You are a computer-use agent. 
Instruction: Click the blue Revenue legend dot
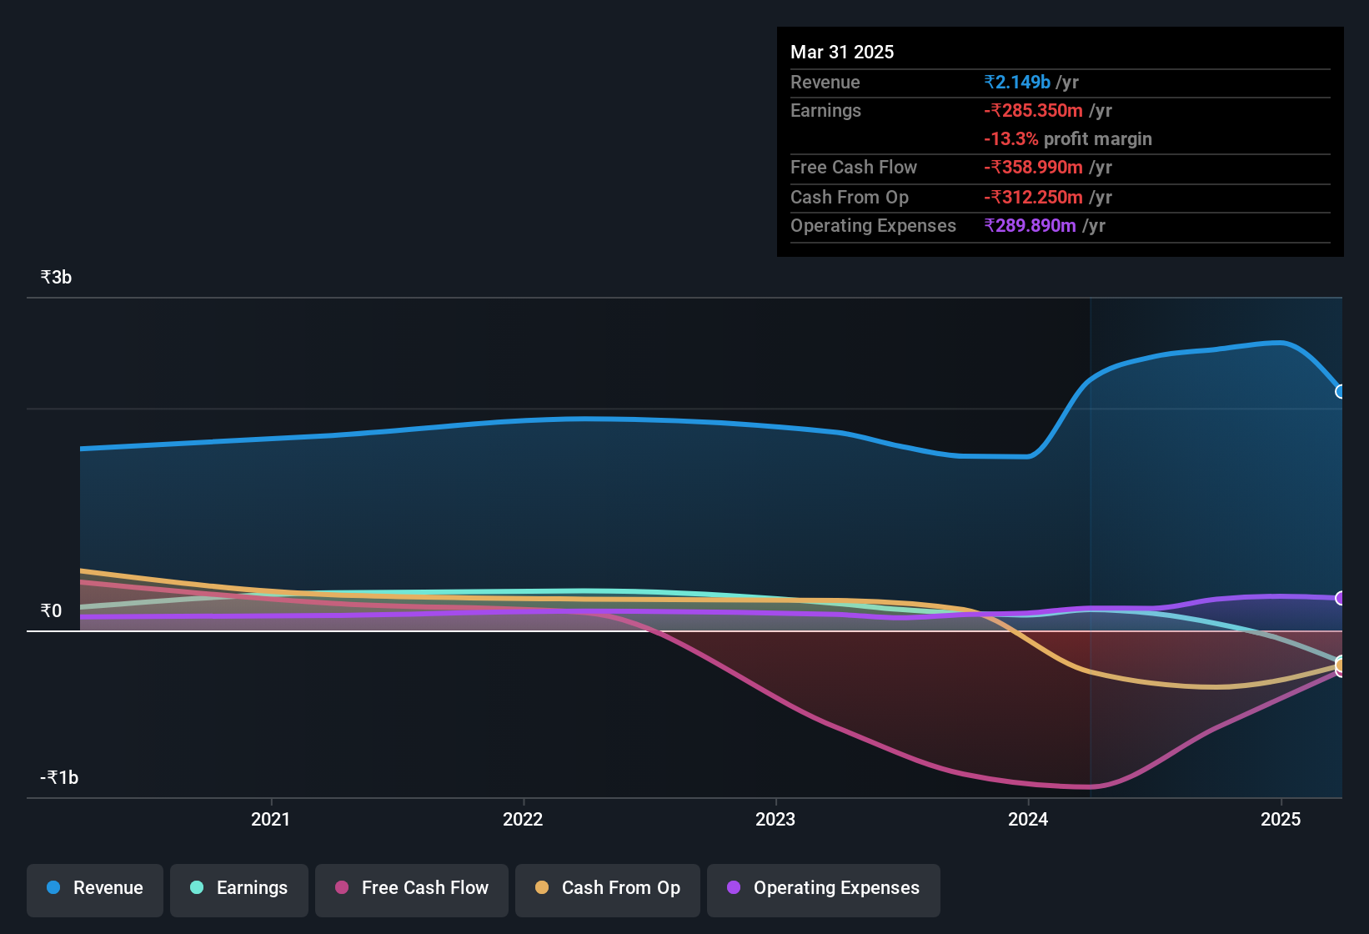tap(53, 887)
